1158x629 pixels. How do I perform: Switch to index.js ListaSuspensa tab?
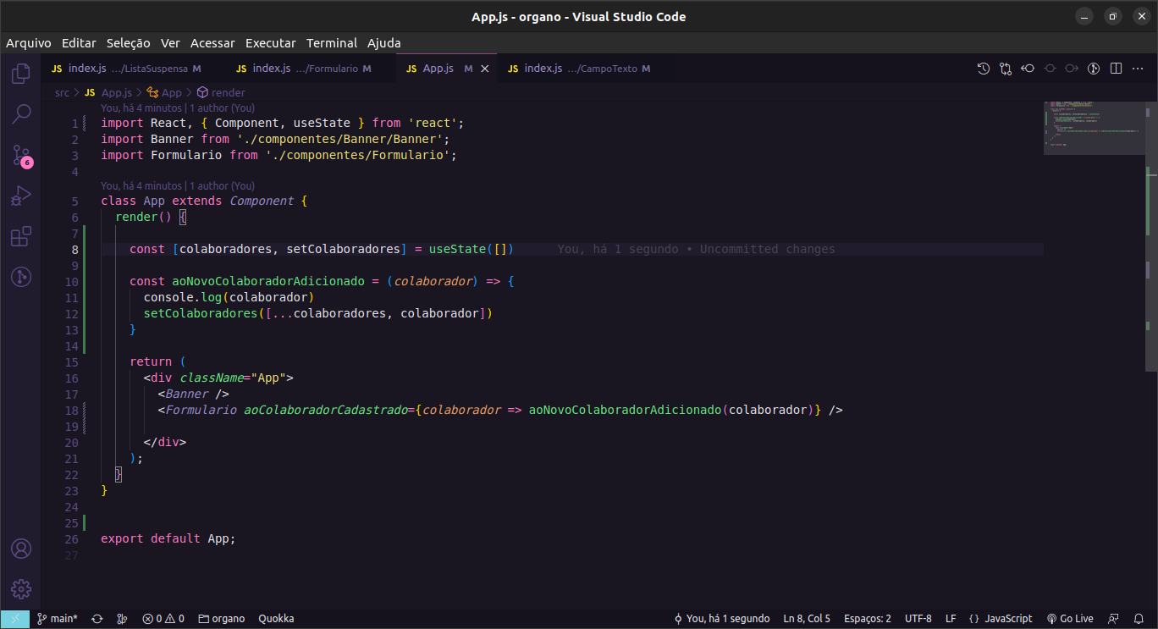(x=126, y=69)
